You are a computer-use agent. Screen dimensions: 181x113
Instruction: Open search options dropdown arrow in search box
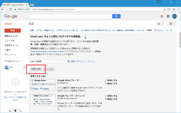(111, 16)
